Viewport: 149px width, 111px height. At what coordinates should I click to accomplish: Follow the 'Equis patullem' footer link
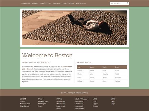[x=79, y=109]
